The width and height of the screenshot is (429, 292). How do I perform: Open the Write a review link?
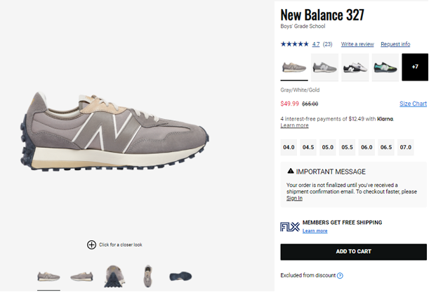(357, 44)
